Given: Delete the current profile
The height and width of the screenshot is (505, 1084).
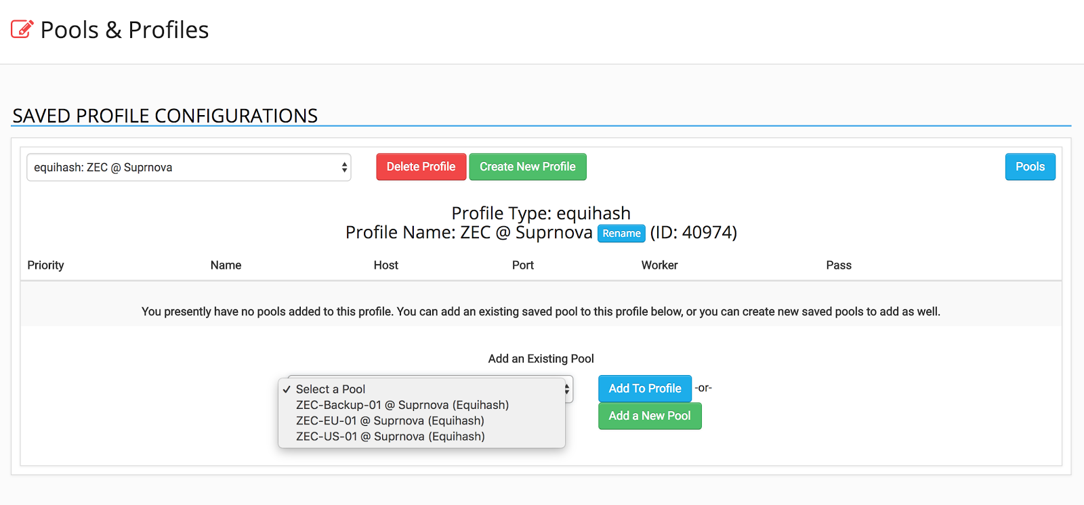Looking at the screenshot, I should (421, 167).
